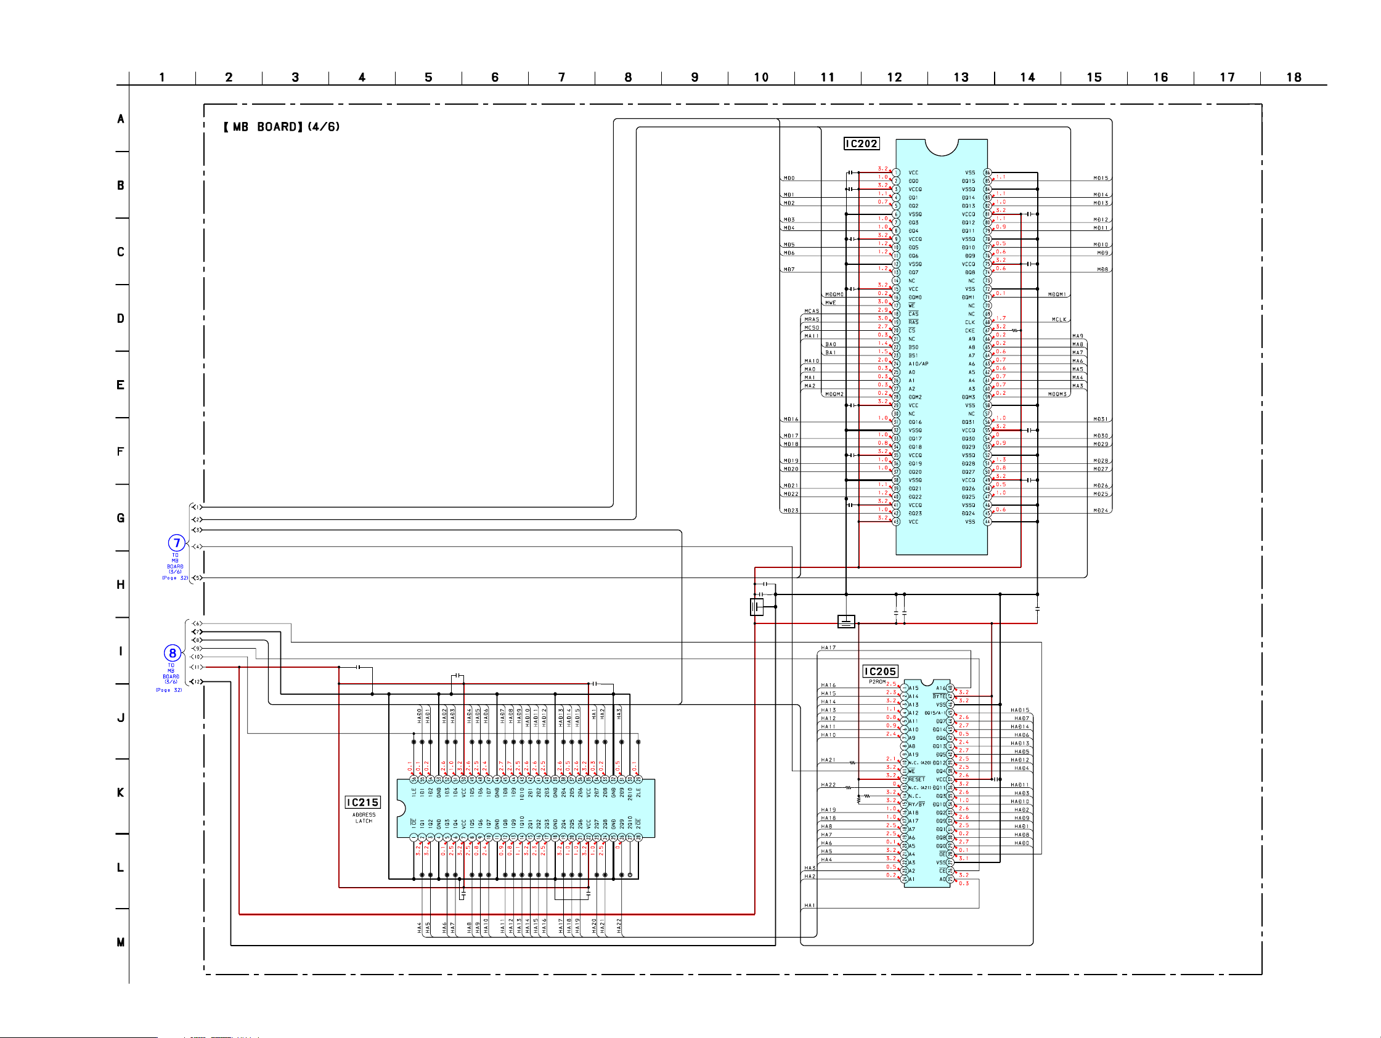Screen dimensions: 1381x1038
Task: Click the MB BOARD (4/6) title
Action: point(282,127)
